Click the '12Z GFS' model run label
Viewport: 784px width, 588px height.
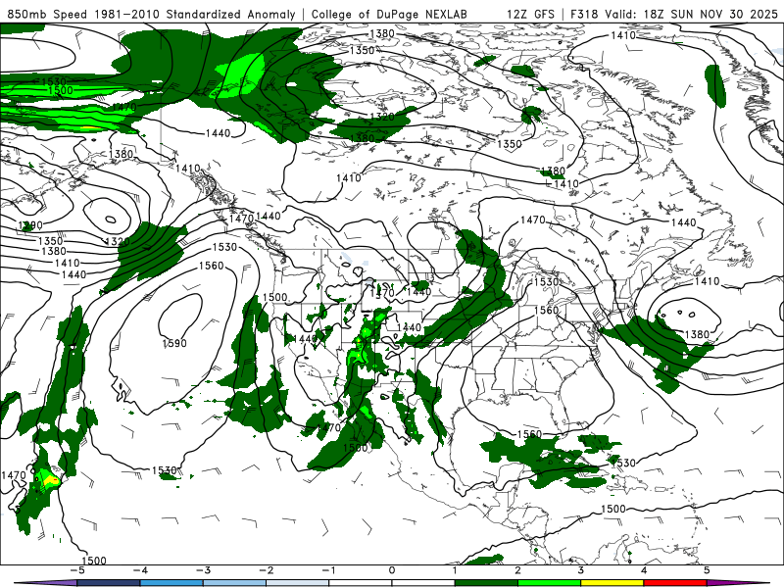pyautogui.click(x=530, y=15)
